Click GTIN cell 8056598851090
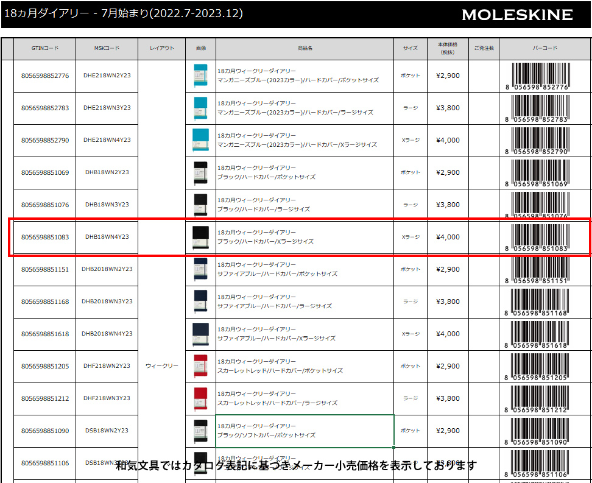 pyautogui.click(x=45, y=431)
